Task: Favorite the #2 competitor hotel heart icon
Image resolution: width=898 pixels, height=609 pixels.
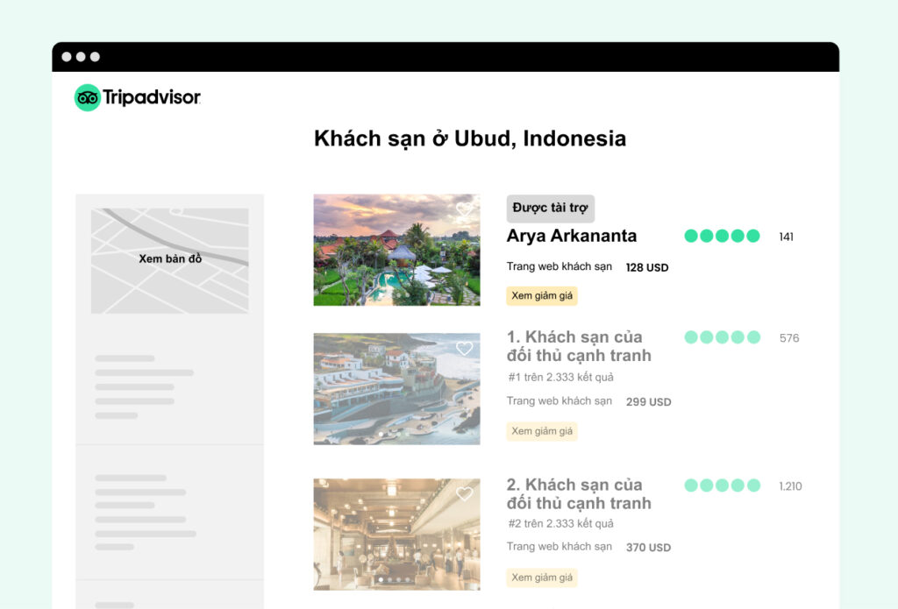Action: (465, 494)
